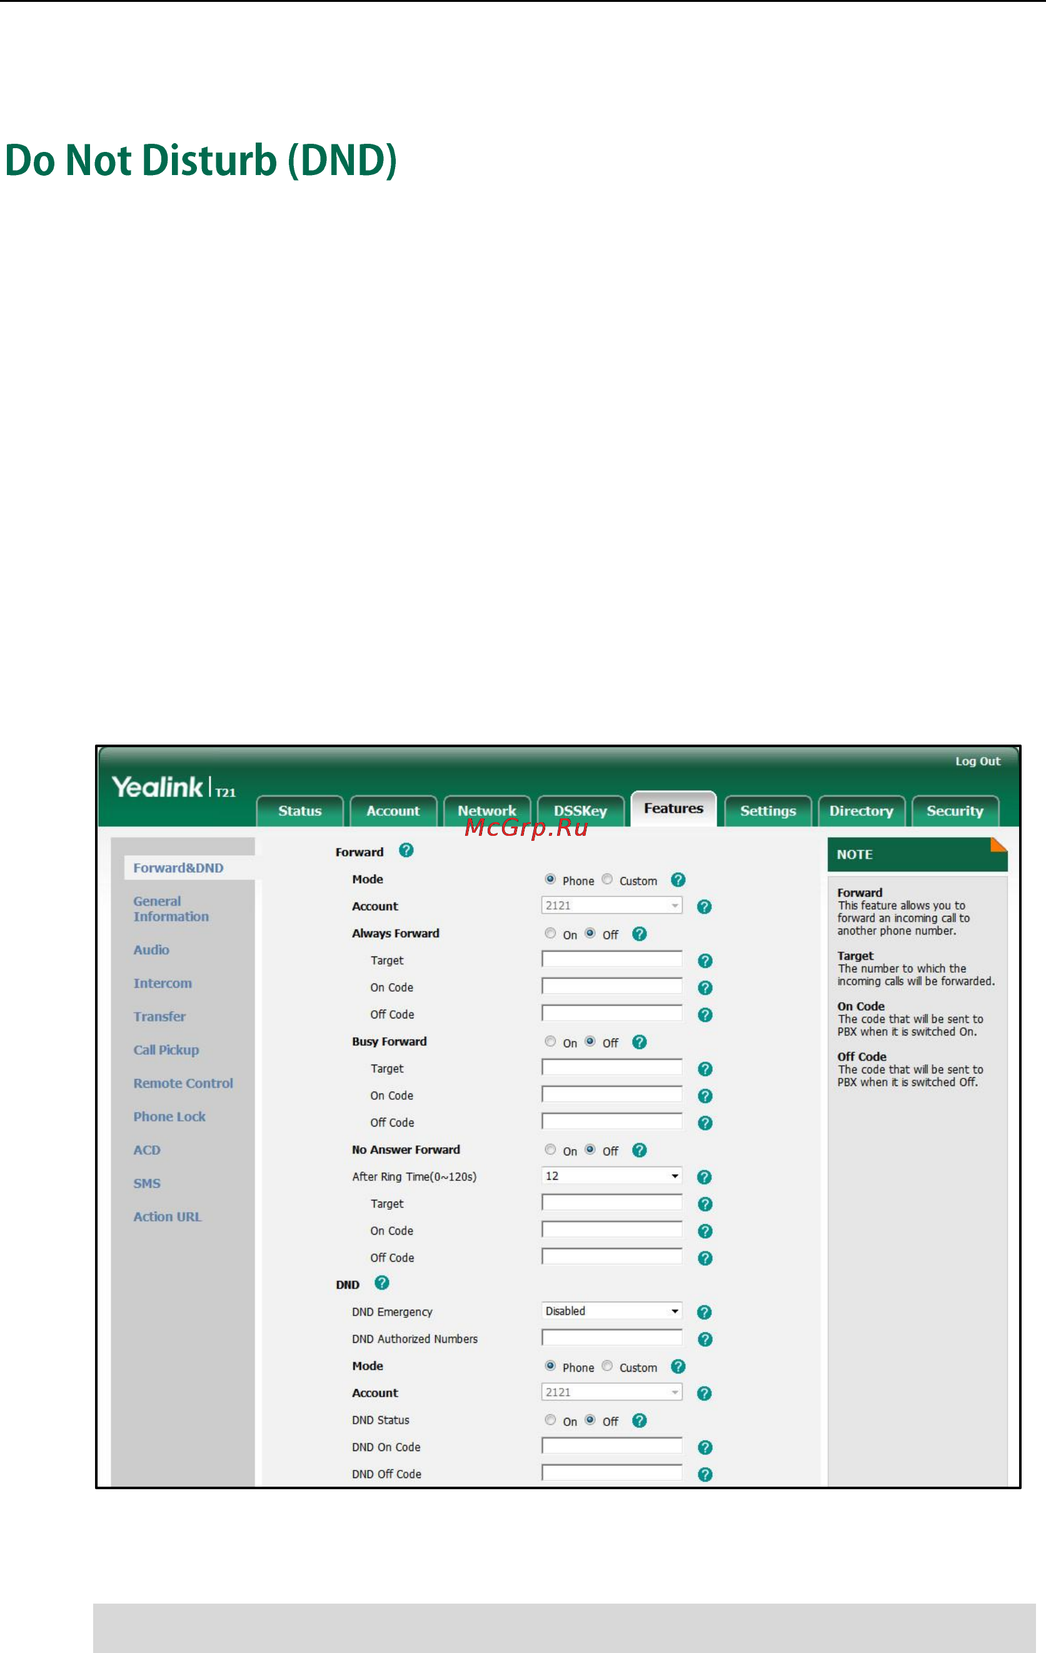Open help icon for Always Forward
The image size is (1046, 1653).
click(x=639, y=933)
